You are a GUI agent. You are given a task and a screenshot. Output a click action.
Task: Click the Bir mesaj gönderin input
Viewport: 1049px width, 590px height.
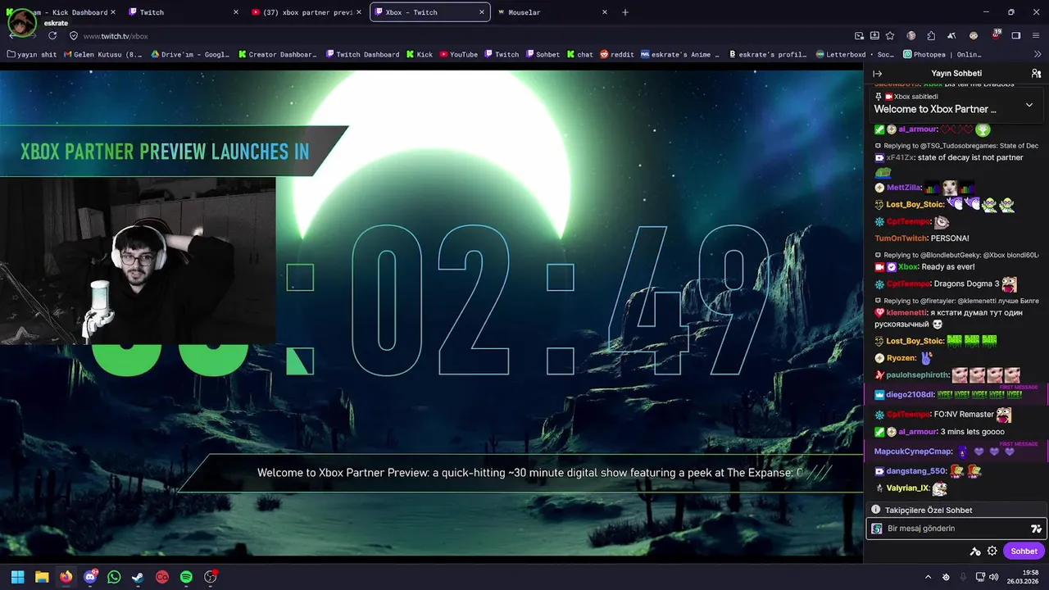[956, 529]
